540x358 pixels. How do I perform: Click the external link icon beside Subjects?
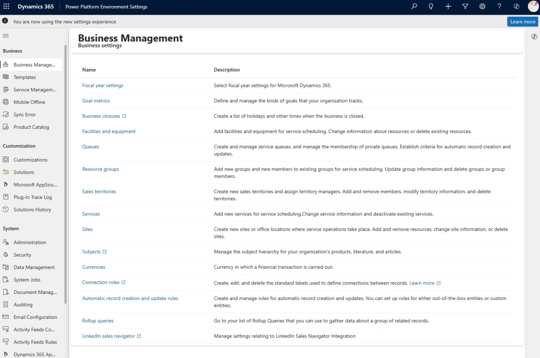tap(104, 251)
